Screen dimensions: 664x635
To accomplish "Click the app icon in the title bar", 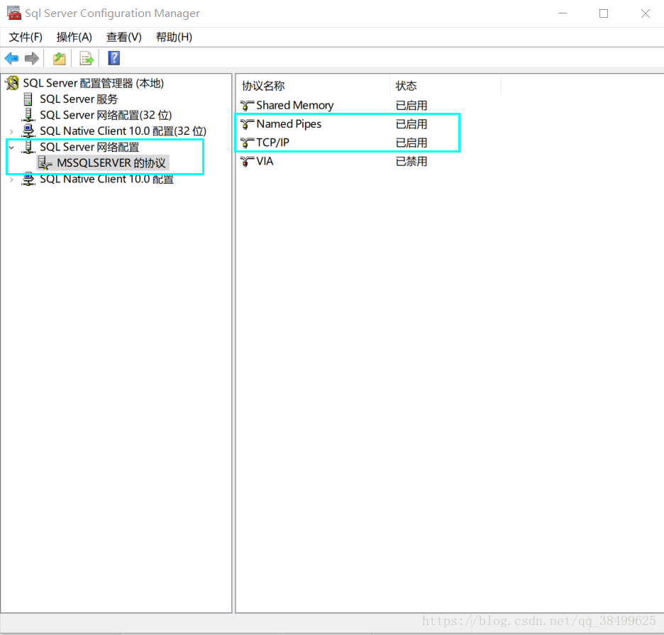I will [14, 13].
